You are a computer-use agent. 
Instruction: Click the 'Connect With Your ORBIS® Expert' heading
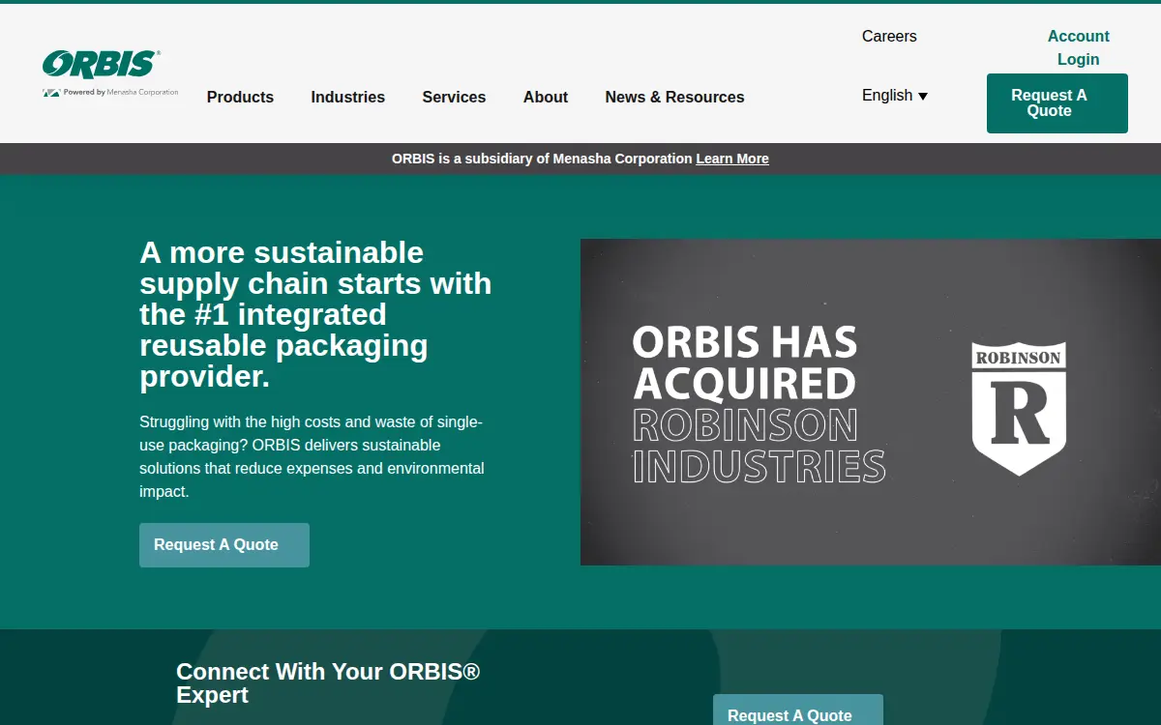328,682
